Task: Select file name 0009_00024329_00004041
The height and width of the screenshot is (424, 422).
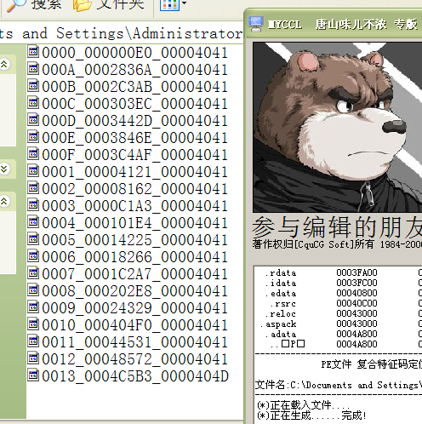Action: [134, 308]
